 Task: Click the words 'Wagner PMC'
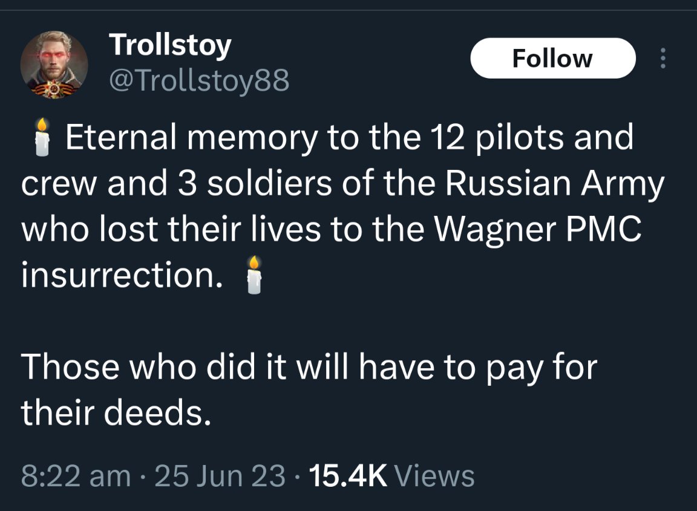click(x=537, y=229)
